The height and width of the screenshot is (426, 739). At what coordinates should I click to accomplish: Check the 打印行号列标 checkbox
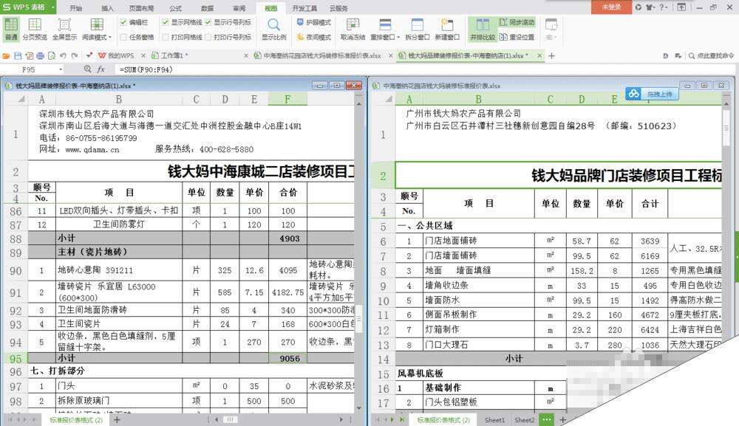[208, 36]
